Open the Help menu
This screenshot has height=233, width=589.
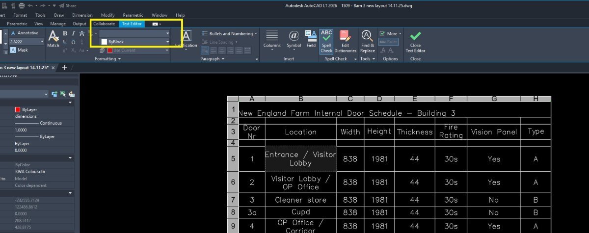(180, 15)
